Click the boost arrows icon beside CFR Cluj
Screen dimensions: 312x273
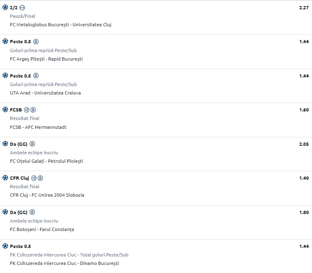click(x=40, y=178)
